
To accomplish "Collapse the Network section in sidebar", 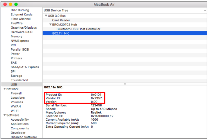I will pos(5,89).
